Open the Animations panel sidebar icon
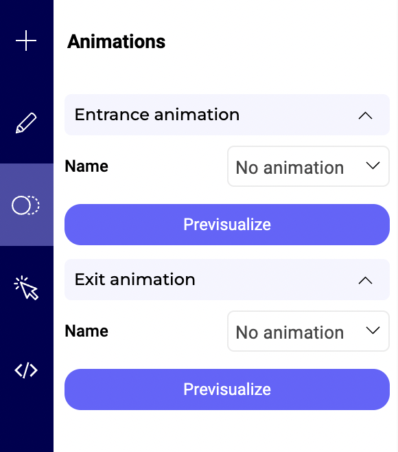This screenshot has height=452, width=398. [26, 205]
